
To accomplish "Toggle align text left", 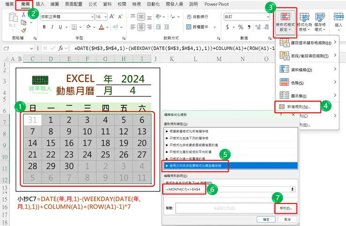I will click(133, 27).
